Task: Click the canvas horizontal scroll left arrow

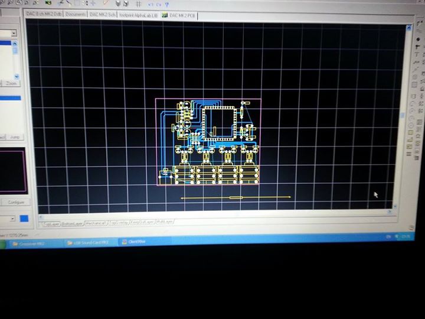Action: pos(41,217)
